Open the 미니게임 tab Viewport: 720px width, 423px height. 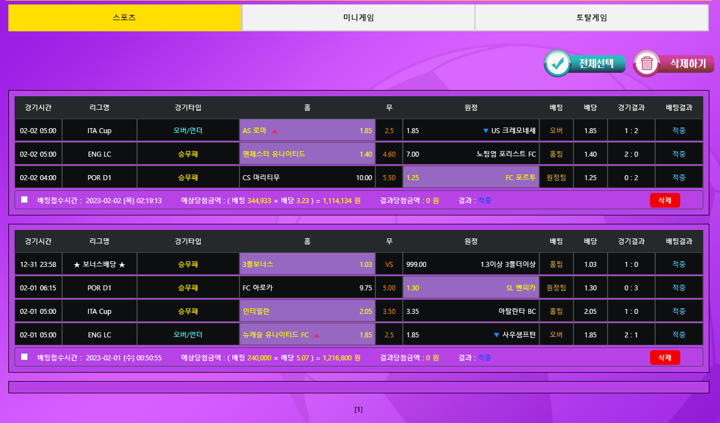358,17
